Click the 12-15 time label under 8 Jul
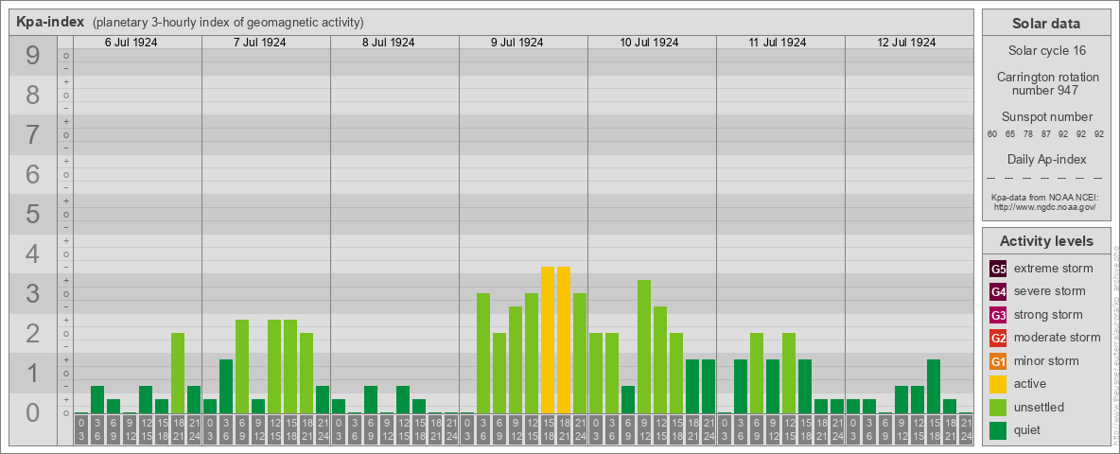Screen dimensions: 1120x454 tap(403, 431)
